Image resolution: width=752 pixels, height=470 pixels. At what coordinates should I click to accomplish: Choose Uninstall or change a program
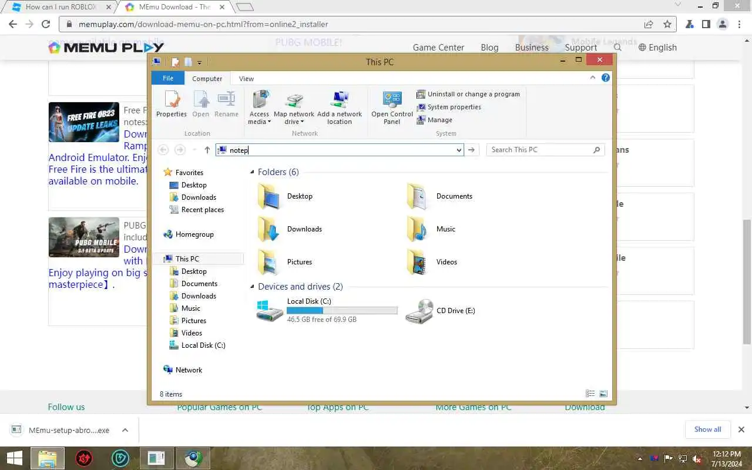(x=468, y=94)
